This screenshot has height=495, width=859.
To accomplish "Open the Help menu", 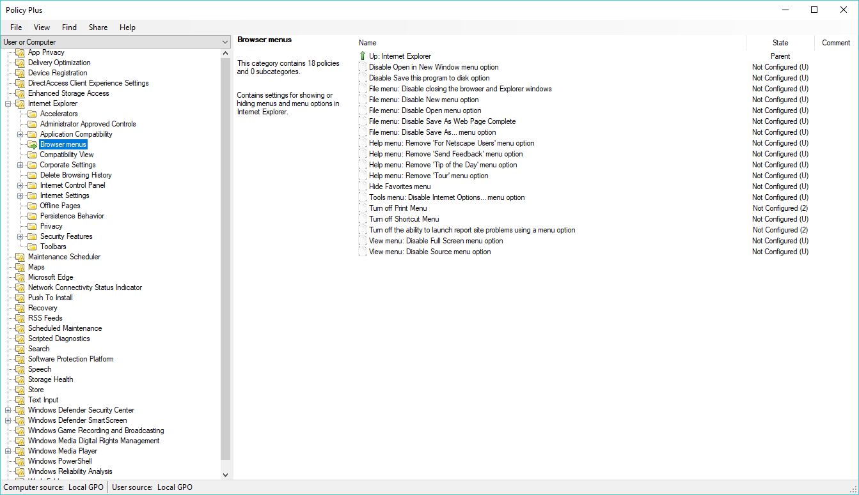I will 127,27.
